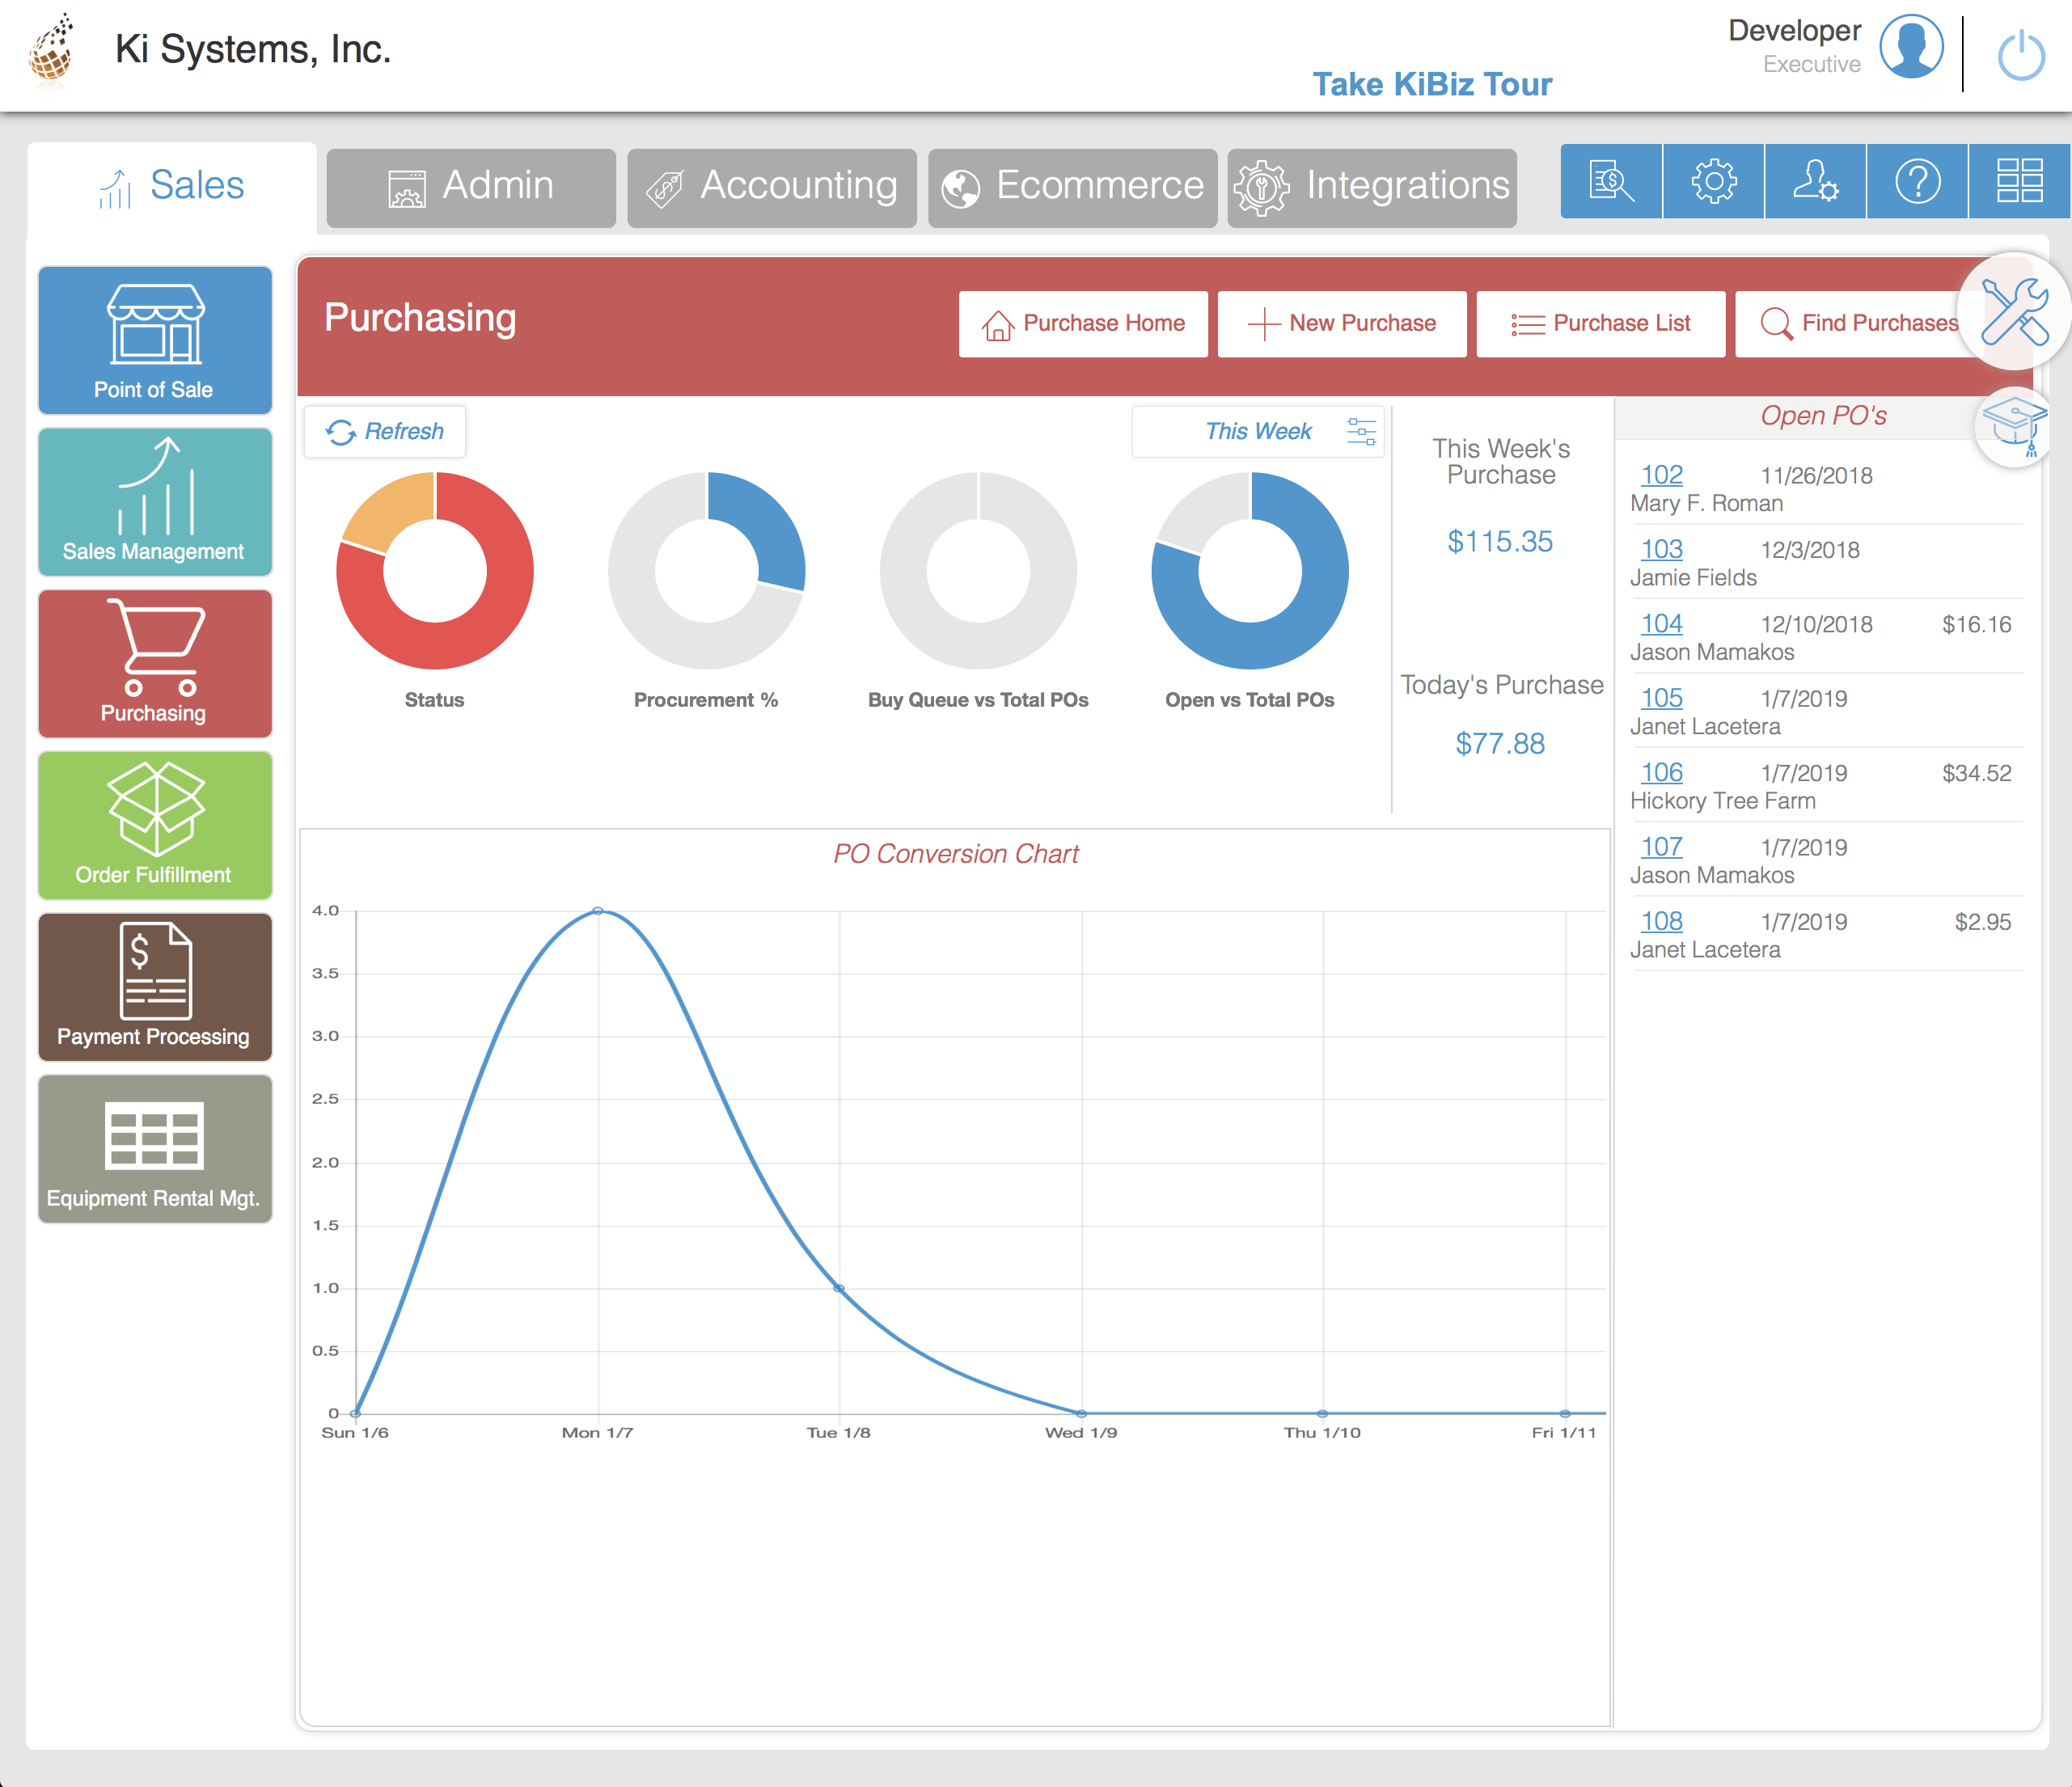Open purchase order 108
Viewport: 2072px width, 1787px height.
point(1662,921)
